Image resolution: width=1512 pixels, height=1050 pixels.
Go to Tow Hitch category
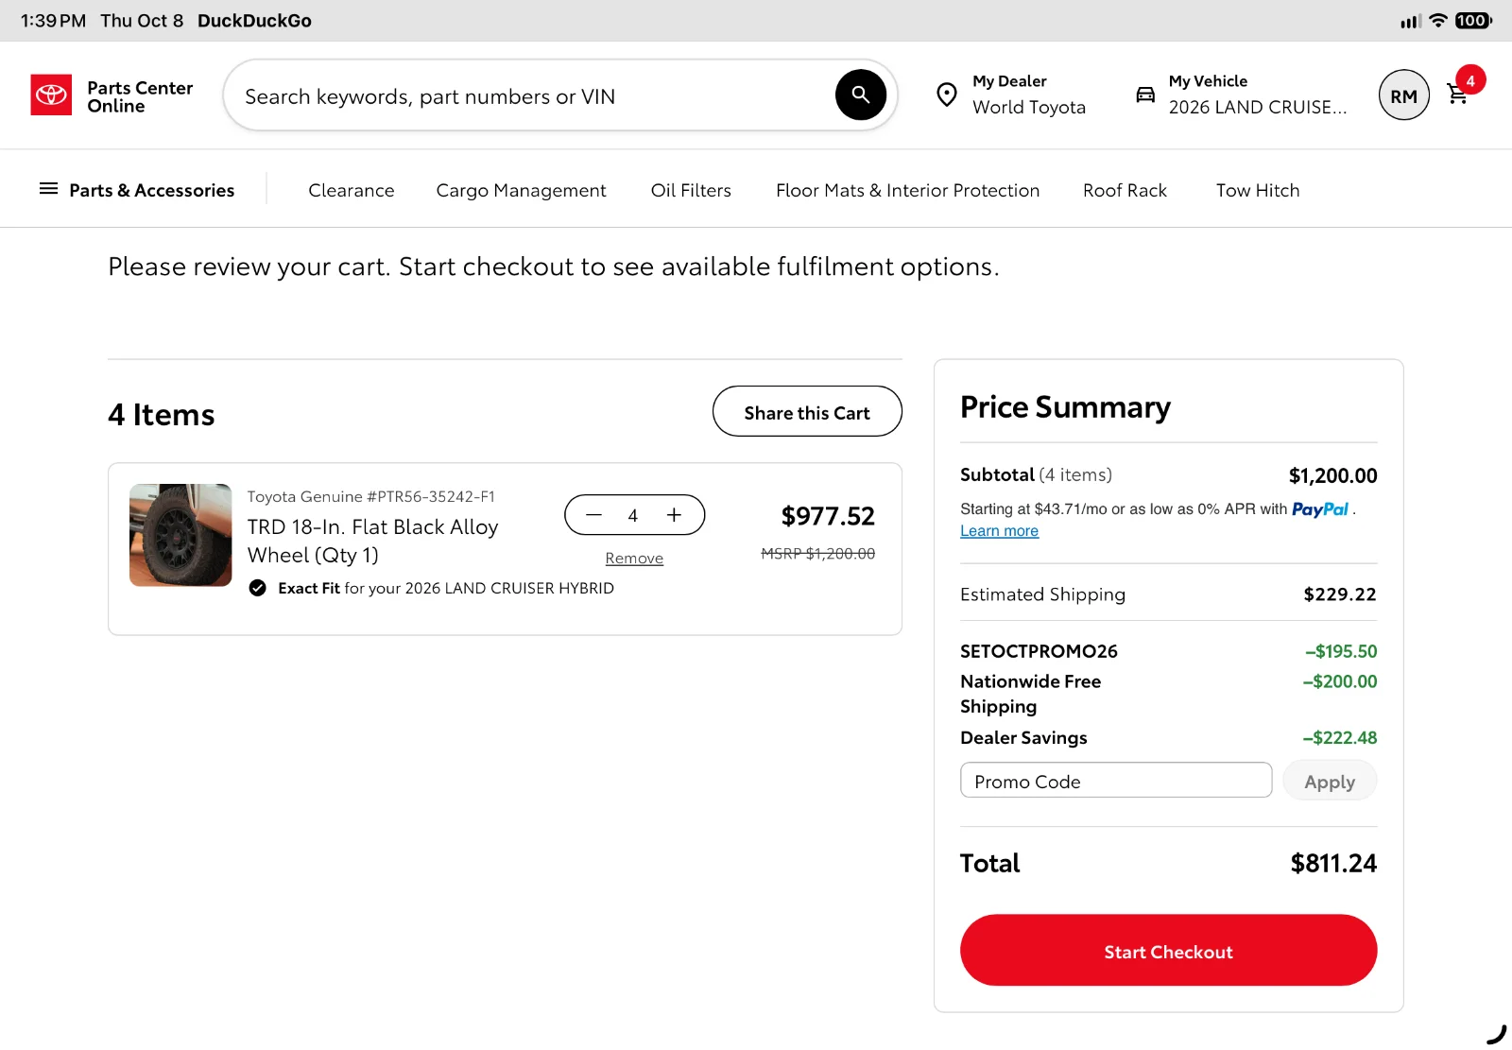point(1258,190)
